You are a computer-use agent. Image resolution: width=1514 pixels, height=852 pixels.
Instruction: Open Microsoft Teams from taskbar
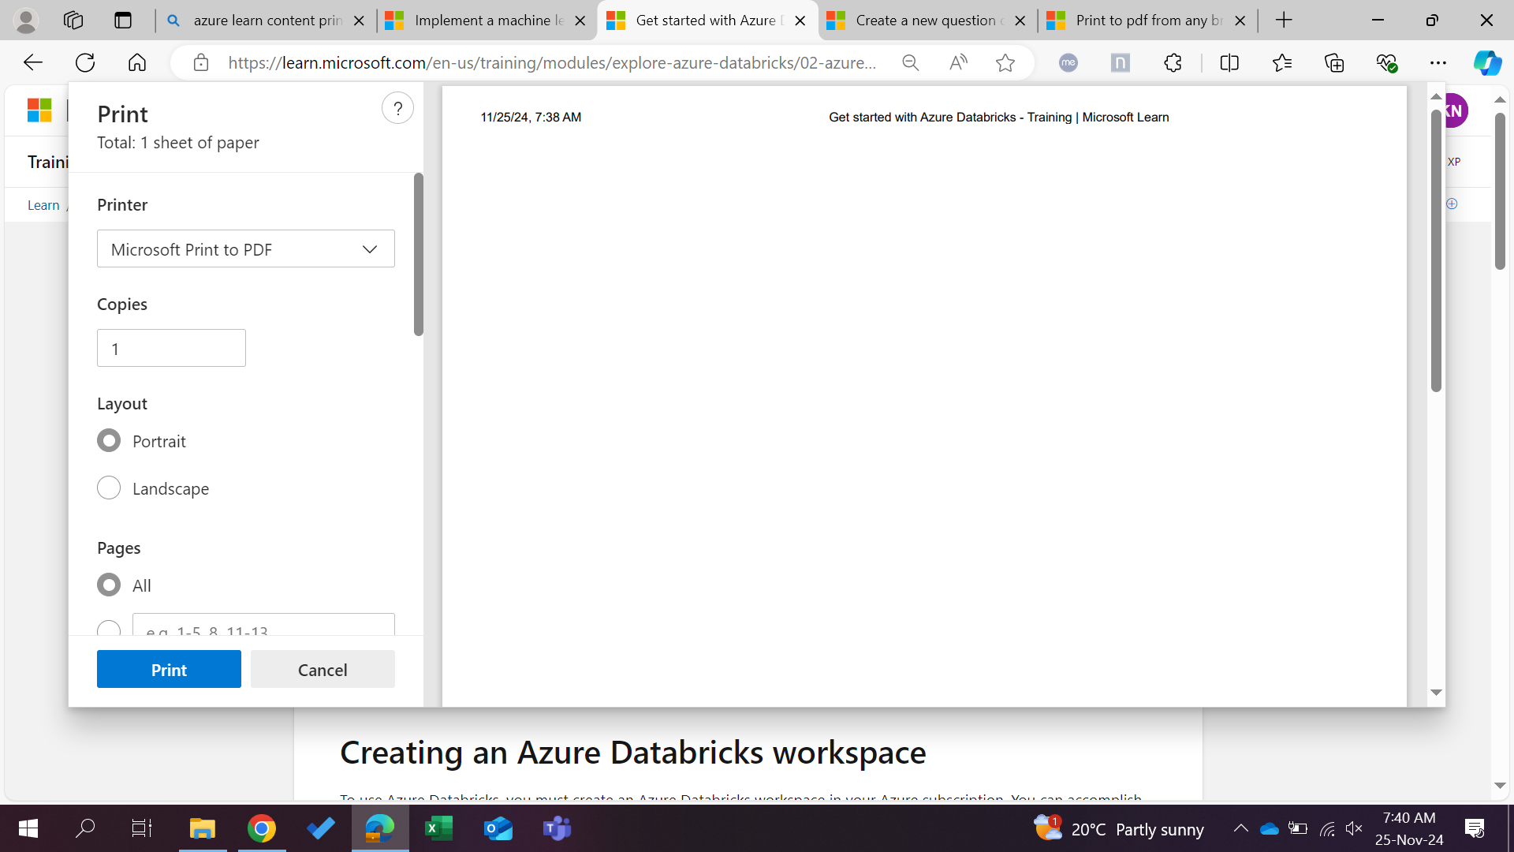coord(557,828)
